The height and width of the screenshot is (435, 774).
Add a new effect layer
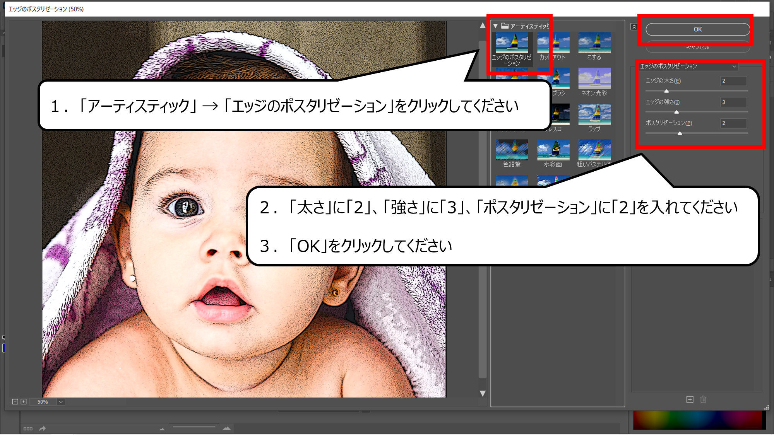pos(690,399)
